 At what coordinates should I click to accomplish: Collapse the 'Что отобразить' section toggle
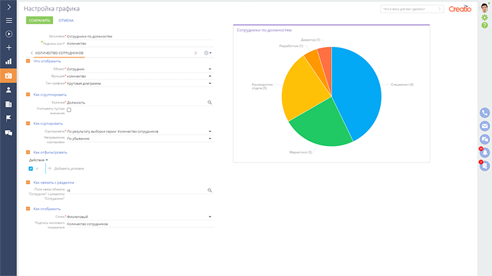28,61
